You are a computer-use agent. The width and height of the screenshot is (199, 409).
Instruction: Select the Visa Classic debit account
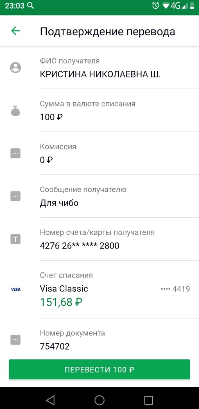point(64,289)
